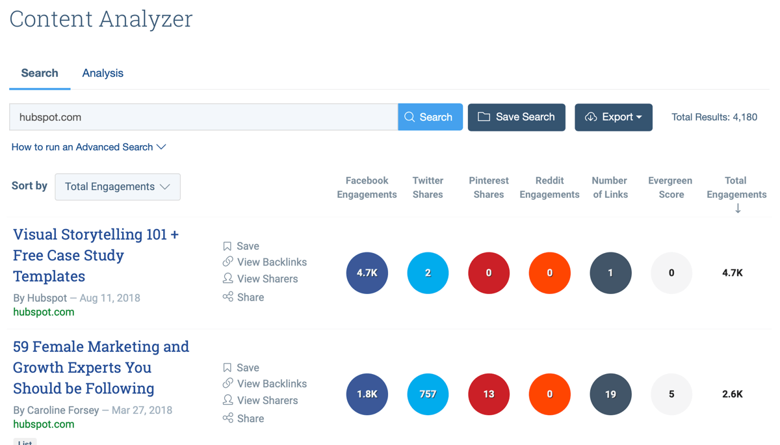Click the Twitter shares circle showing 2

point(428,273)
